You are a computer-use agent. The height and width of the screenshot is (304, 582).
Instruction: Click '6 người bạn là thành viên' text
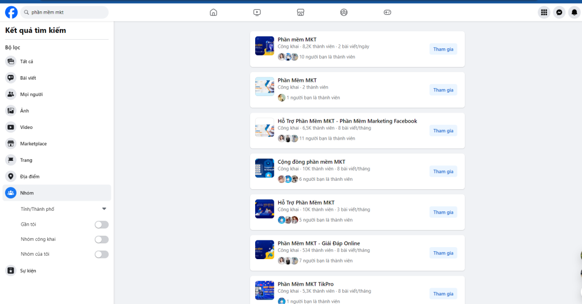tap(326, 180)
